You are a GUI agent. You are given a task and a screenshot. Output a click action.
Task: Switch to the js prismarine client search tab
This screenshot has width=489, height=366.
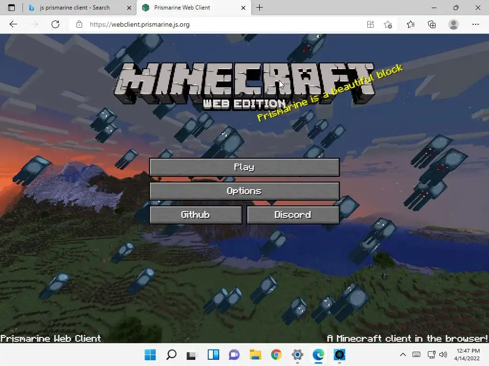(x=75, y=8)
